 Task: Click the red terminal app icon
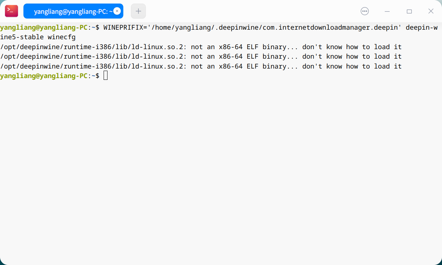pos(11,11)
